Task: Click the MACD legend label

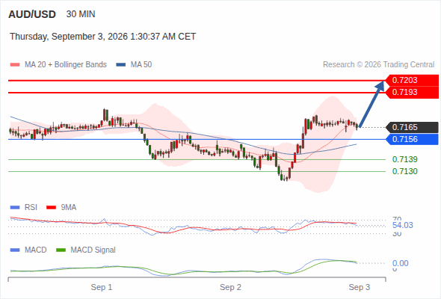Action: tap(35, 250)
